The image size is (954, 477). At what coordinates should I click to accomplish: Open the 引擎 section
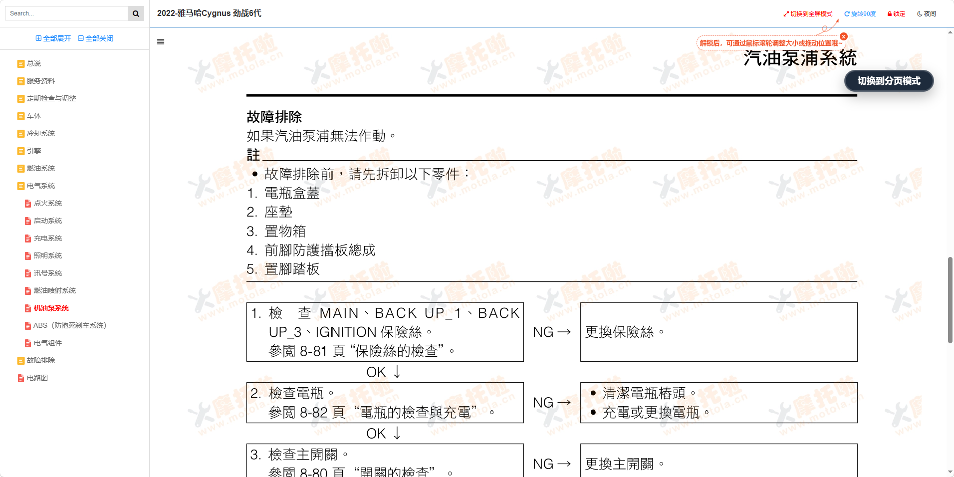pyautogui.click(x=34, y=151)
